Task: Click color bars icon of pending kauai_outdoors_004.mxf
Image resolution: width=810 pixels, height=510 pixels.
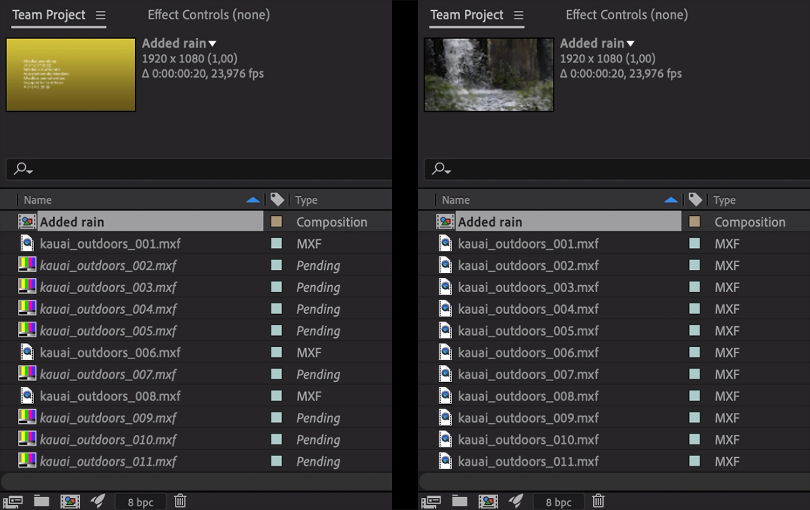Action: (x=27, y=309)
